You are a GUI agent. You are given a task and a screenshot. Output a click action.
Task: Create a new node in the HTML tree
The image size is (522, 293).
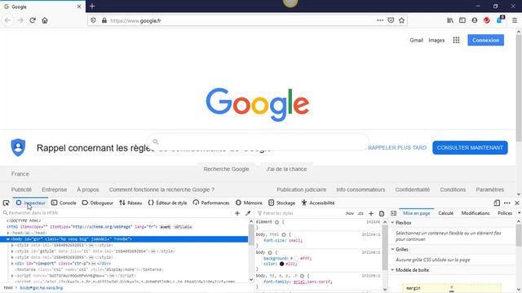tap(237, 213)
